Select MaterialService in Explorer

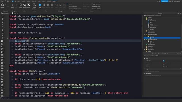pyautogui.click(x=151, y=31)
